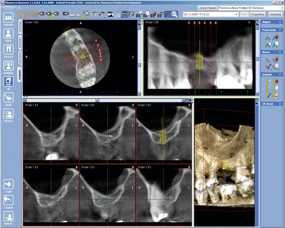Viewport: 285px width, 228px height.
Task: Click the cross-section horizontal slider handle
Action: point(97,101)
